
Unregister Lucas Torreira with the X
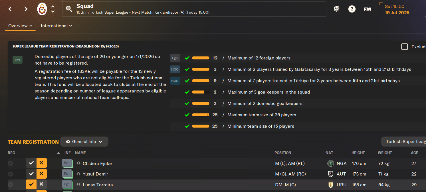[x=41, y=184]
